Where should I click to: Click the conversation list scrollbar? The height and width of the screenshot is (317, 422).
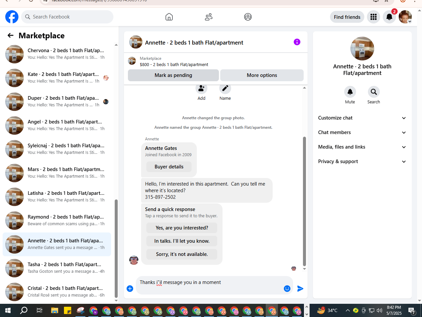pyautogui.click(x=116, y=248)
